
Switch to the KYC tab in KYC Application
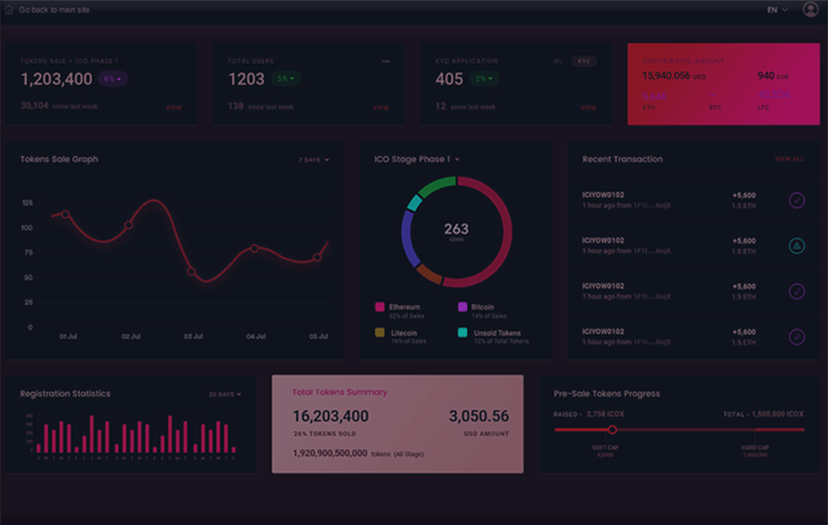(x=584, y=61)
